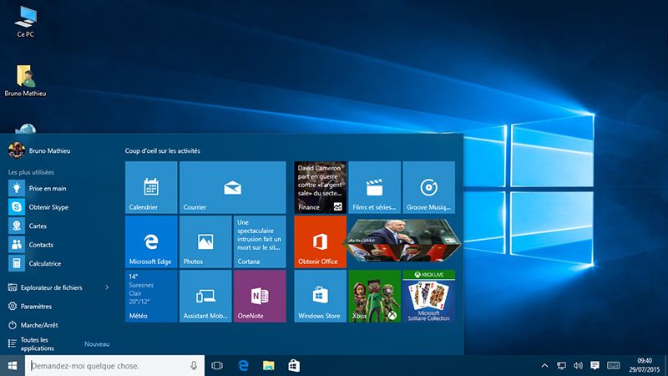Open Groove Musique tile
Screen dimensions: 668x376
point(428,188)
